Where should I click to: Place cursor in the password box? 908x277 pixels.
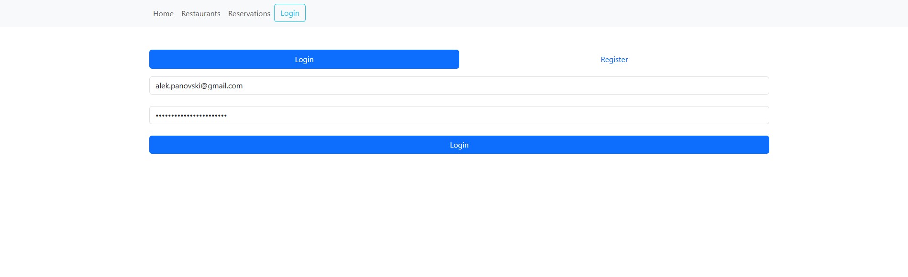coord(459,115)
